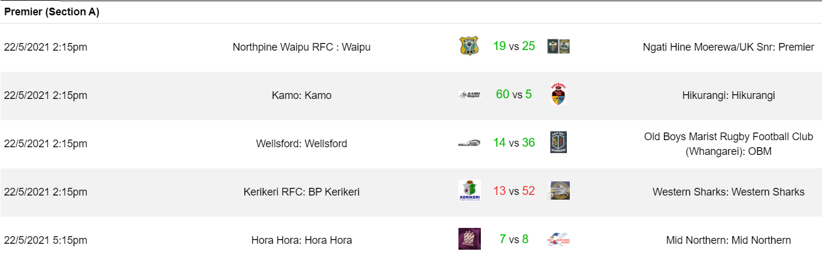Select the Western Sharks: Western Sharks team
Viewport: 822px width, 265px height.
point(728,192)
